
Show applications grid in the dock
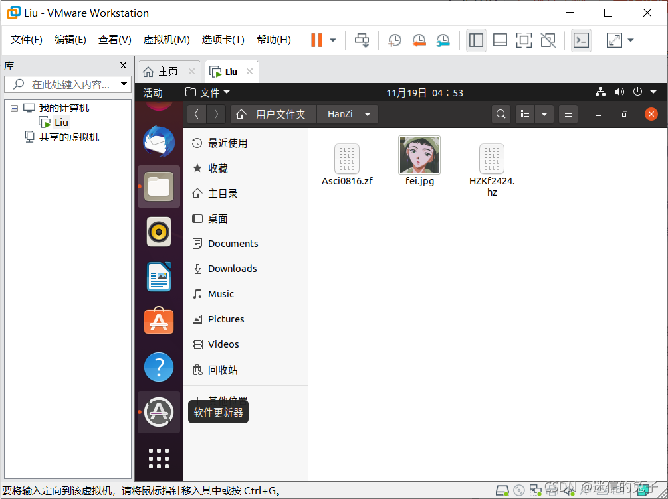(x=159, y=459)
